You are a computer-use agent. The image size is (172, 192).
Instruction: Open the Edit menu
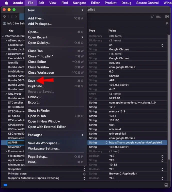click(x=41, y=3)
